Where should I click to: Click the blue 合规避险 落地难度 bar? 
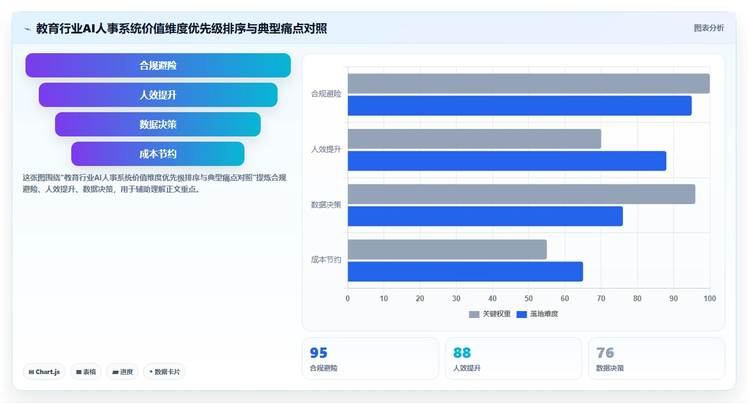tap(520, 106)
